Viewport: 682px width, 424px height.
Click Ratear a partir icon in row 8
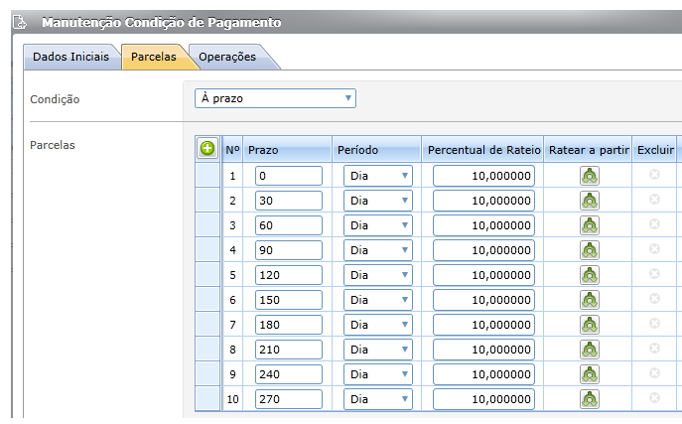click(x=590, y=350)
